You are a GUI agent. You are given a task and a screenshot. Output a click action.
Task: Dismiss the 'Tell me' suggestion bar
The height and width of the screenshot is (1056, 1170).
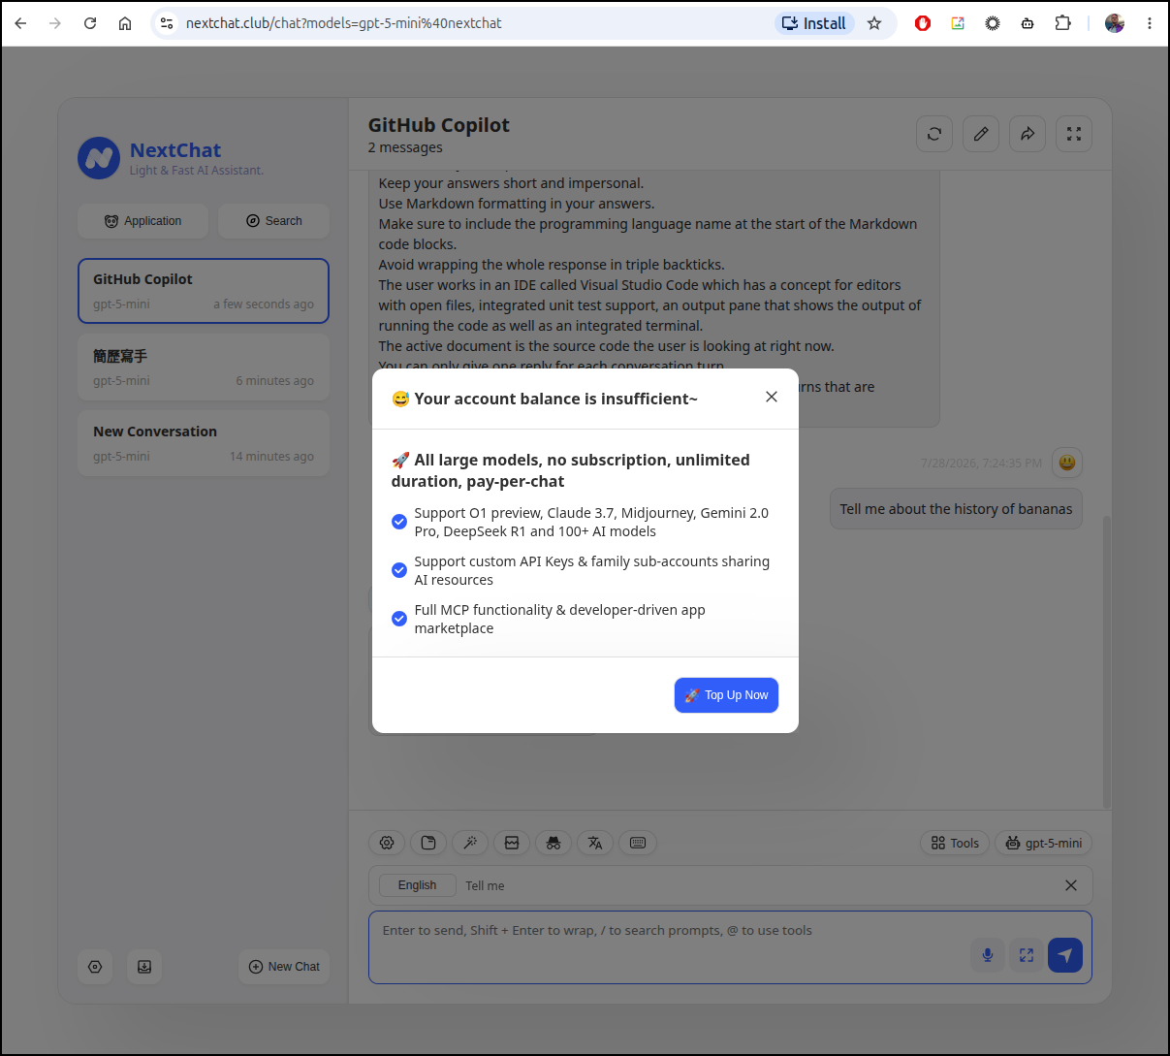1071,885
